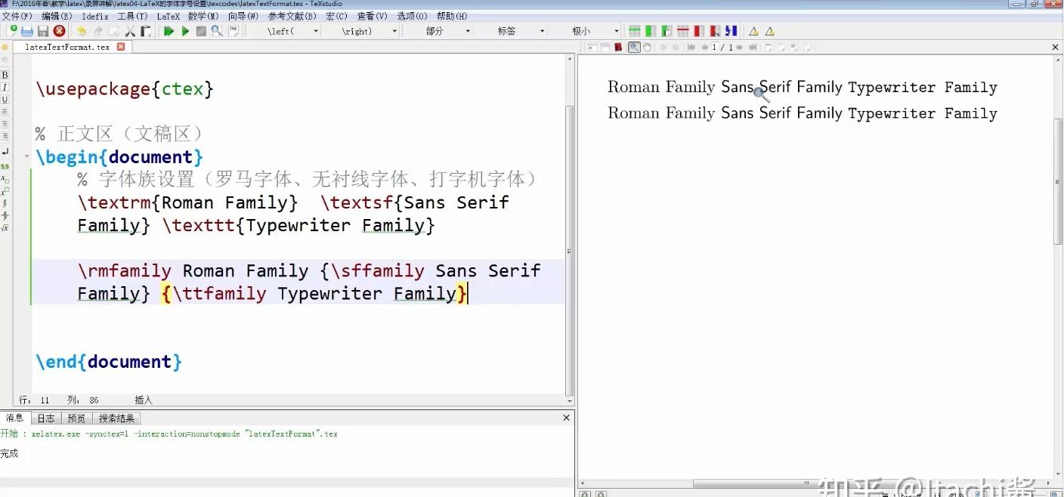Add a table row with the green row icon

635,31
